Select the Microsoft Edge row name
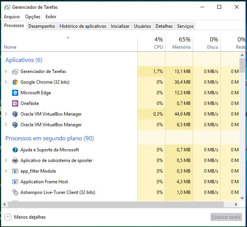Screen dimensions: 247x227 tap(36, 93)
